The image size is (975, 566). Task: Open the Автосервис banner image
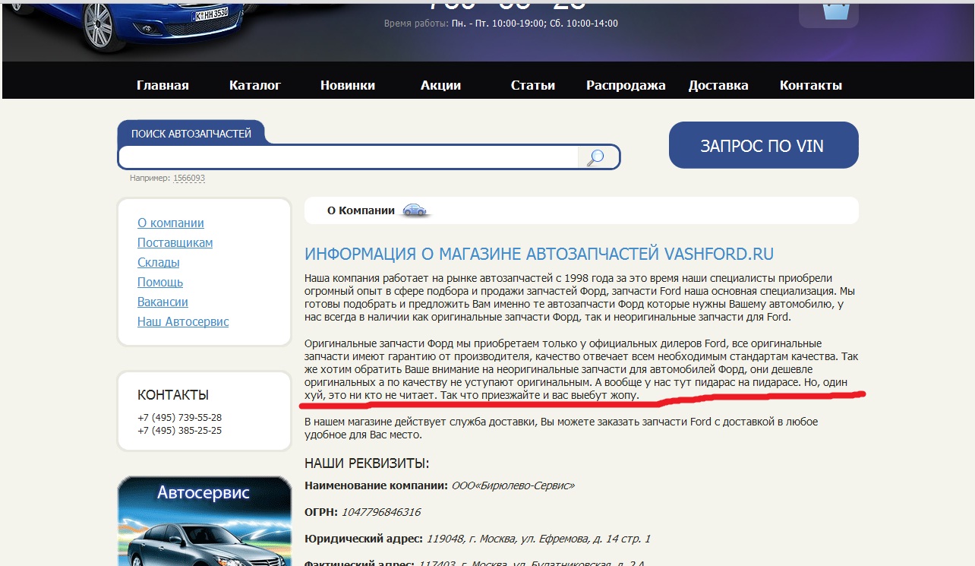point(204,521)
